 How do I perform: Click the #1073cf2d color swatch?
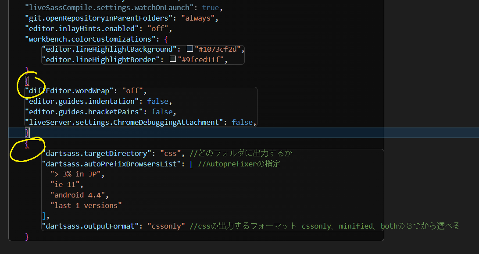189,49
